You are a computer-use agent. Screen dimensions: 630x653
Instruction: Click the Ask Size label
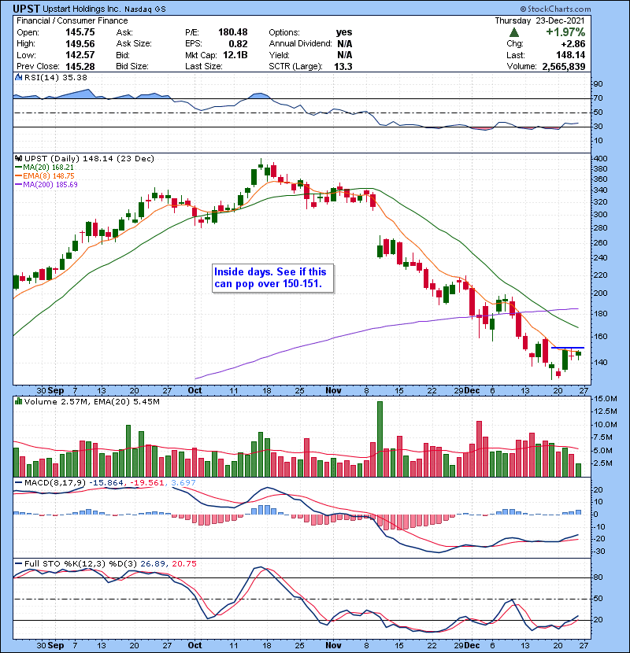pos(134,44)
